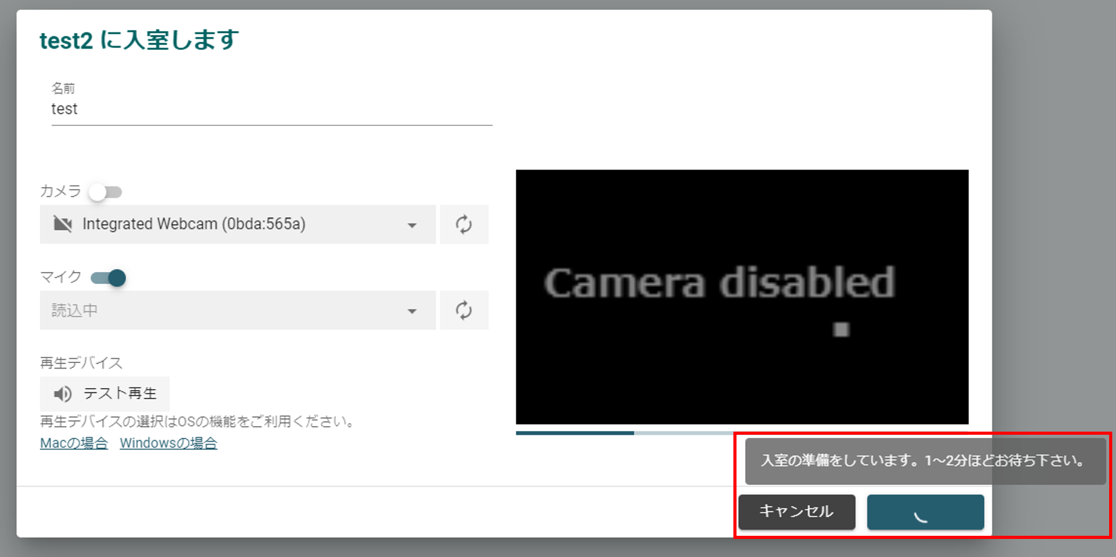This screenshot has width=1116, height=557.
Task: Click the progress bar below the preview
Action: (624, 432)
